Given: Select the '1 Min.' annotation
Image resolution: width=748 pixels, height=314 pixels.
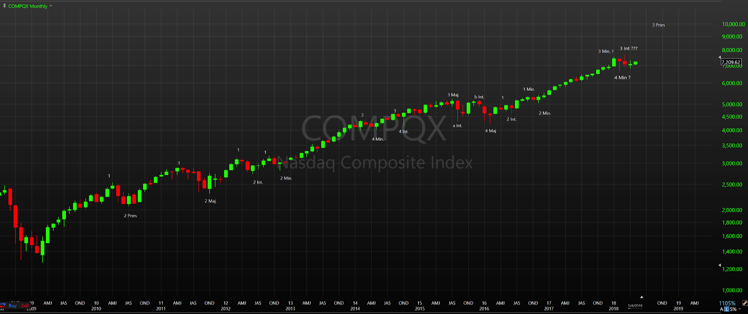Looking at the screenshot, I should (529, 89).
